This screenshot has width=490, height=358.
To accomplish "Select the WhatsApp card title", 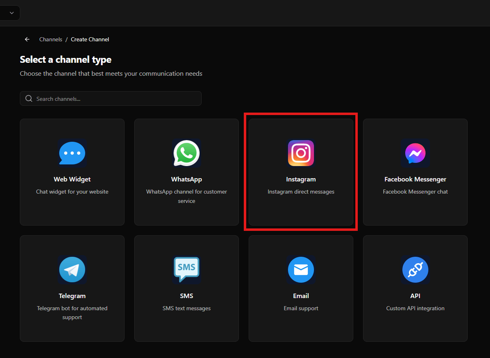I will pos(187,179).
